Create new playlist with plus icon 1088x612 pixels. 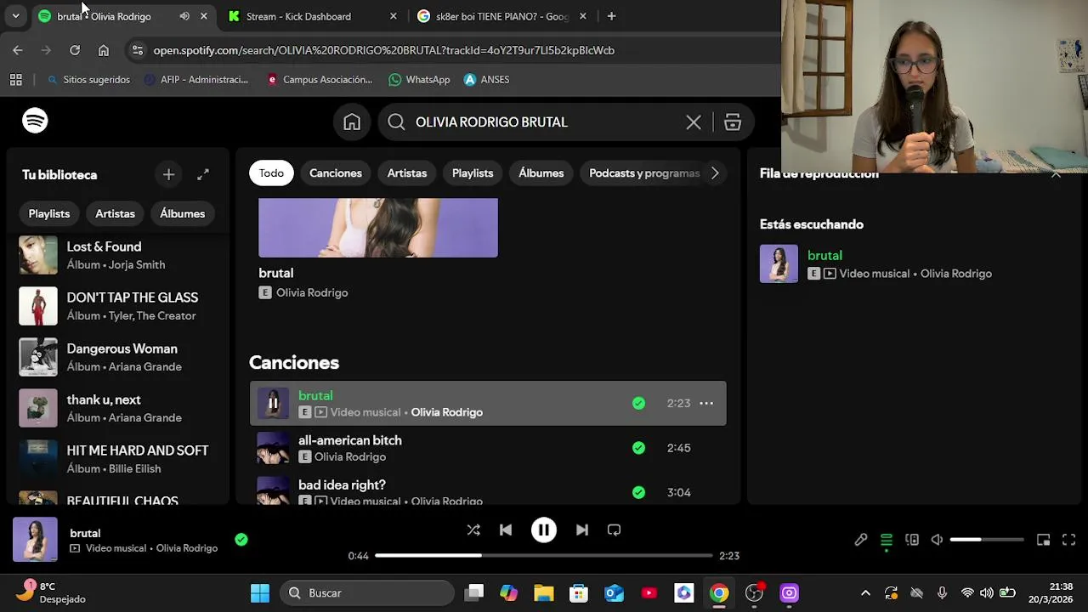click(x=168, y=174)
